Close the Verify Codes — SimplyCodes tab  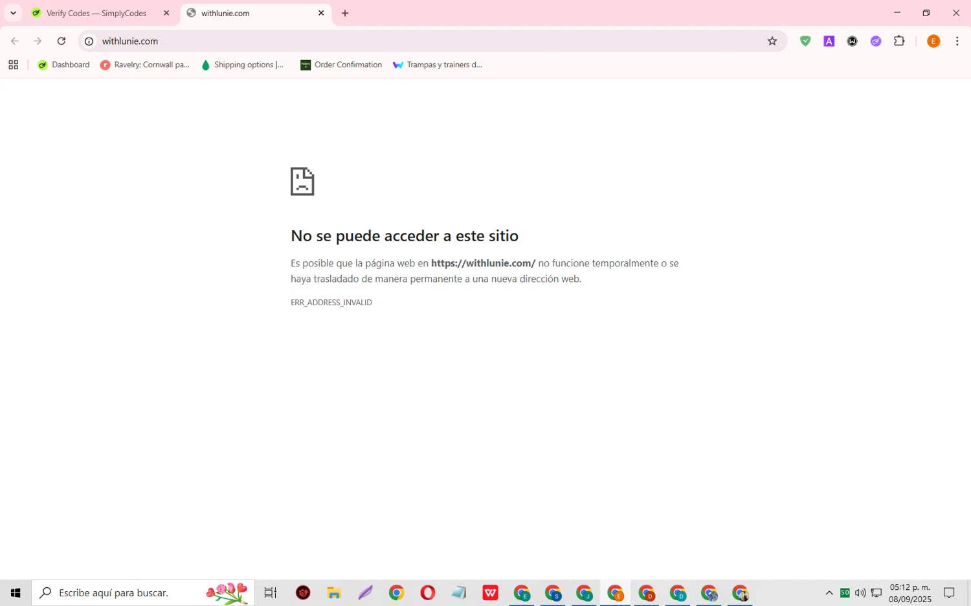(x=166, y=13)
